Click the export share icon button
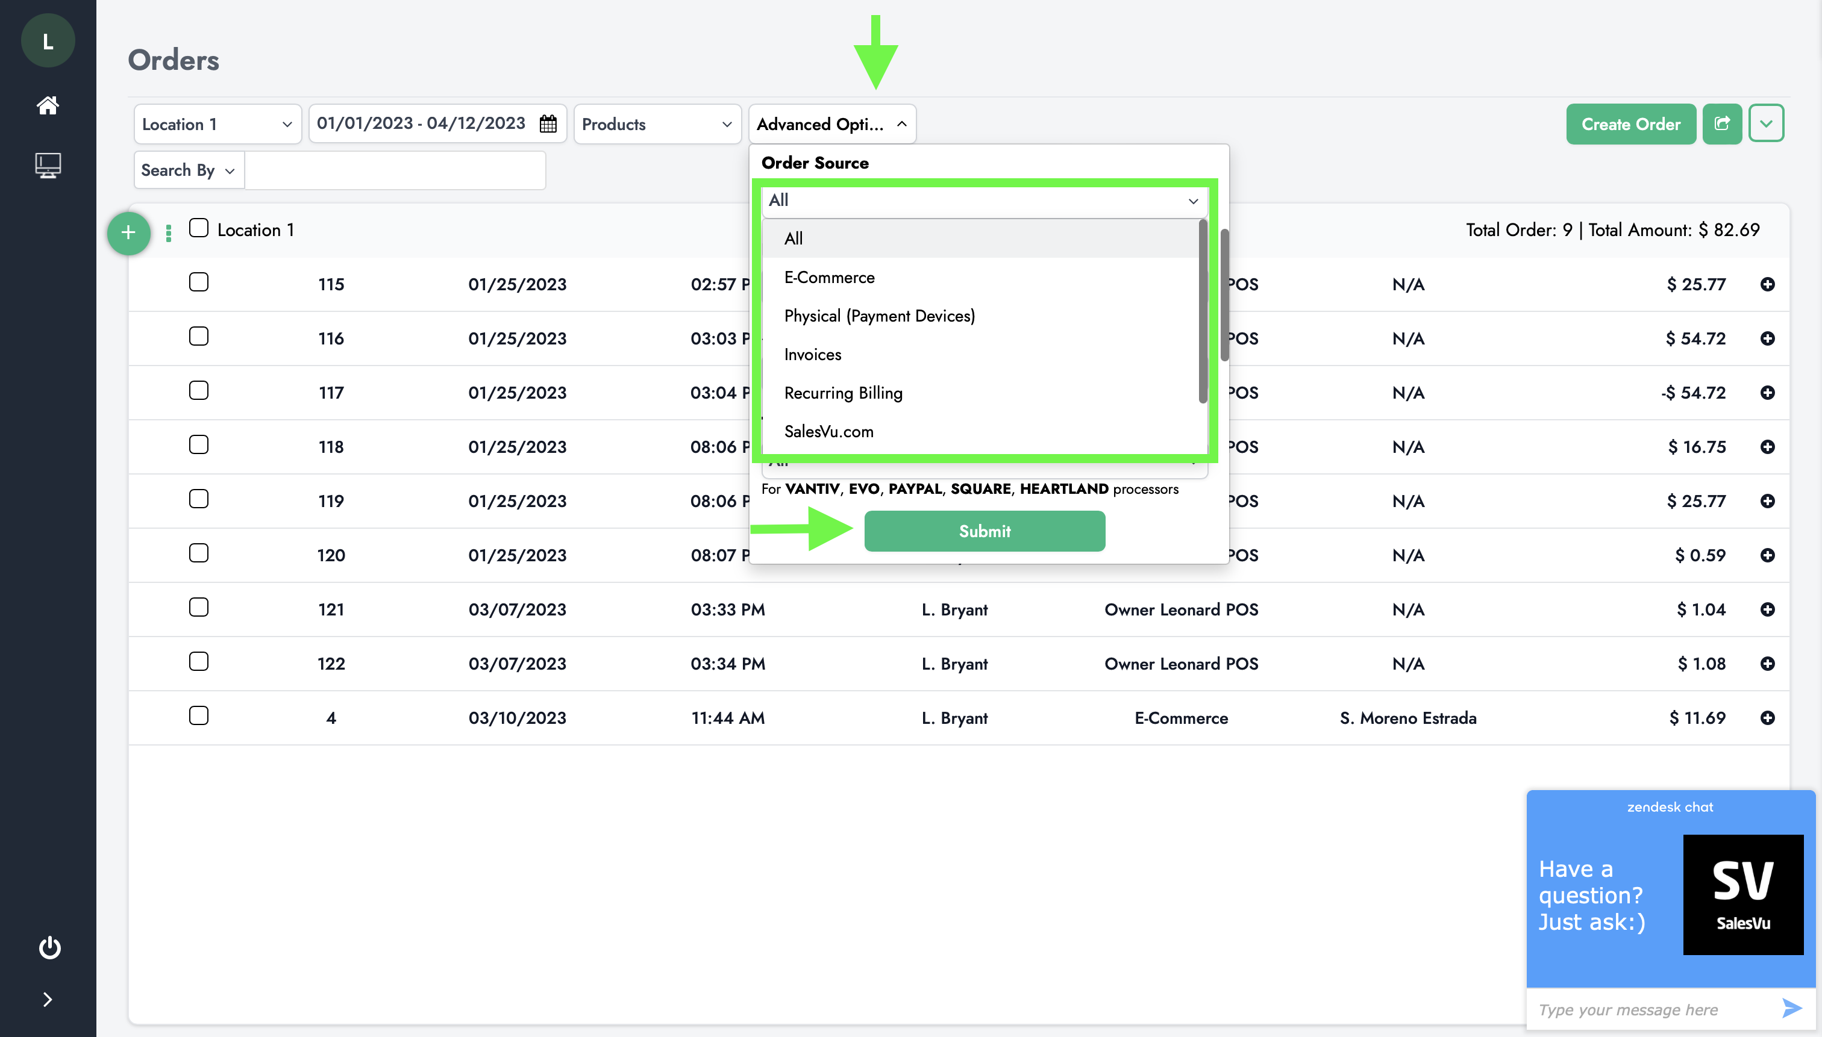 click(x=1721, y=124)
